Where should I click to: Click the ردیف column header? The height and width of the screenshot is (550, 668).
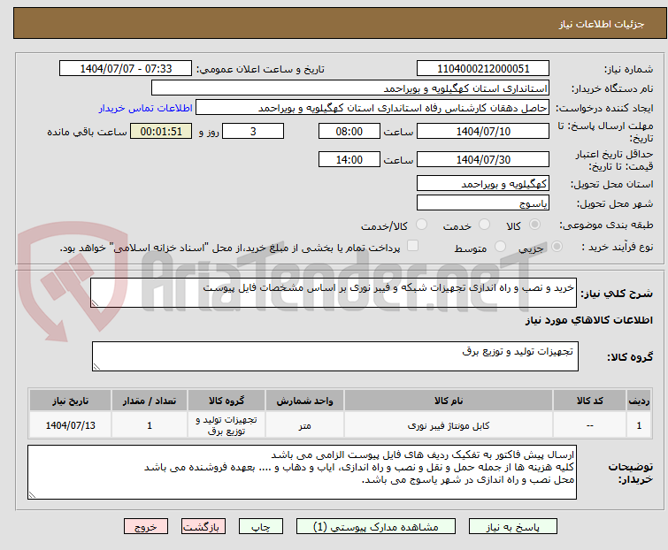point(639,401)
